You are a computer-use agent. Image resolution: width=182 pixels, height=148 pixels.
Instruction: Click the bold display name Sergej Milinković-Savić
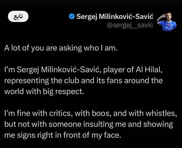(115, 16)
